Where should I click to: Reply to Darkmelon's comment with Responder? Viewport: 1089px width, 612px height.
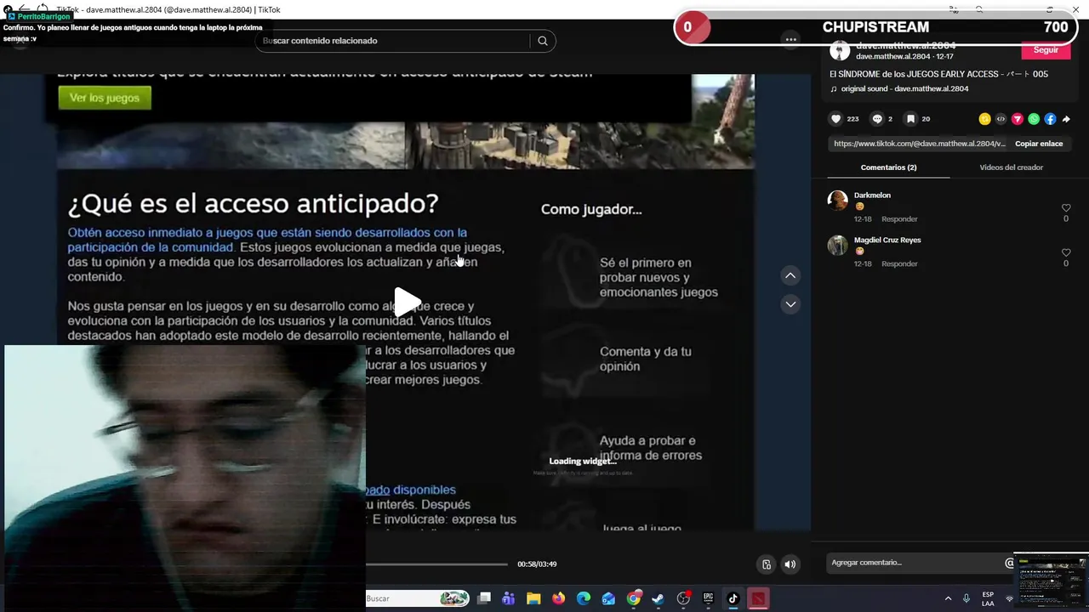tap(899, 219)
